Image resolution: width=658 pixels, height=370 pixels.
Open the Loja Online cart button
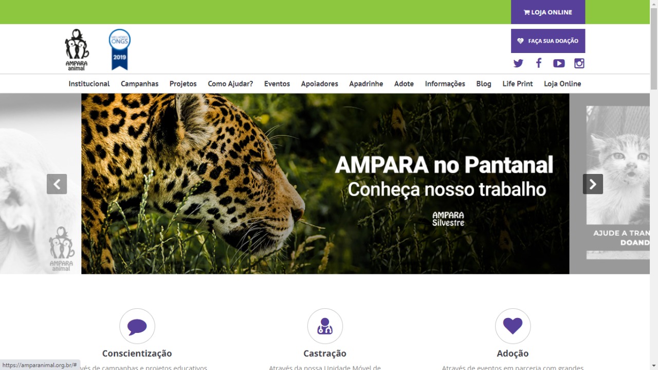click(x=548, y=12)
